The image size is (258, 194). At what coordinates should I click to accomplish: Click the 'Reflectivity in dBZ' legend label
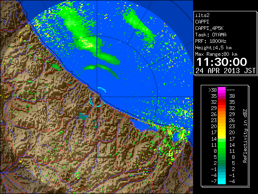coord(245,136)
